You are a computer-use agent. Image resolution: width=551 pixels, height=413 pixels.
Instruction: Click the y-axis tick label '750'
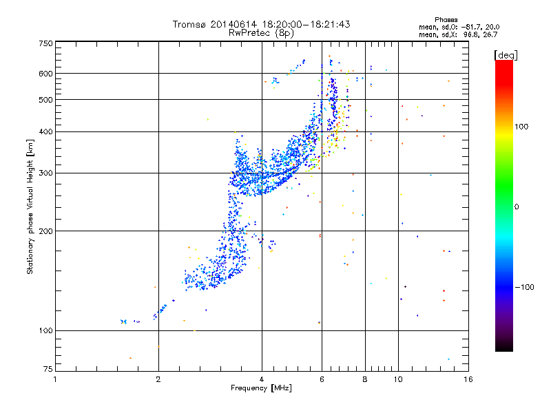click(x=45, y=43)
